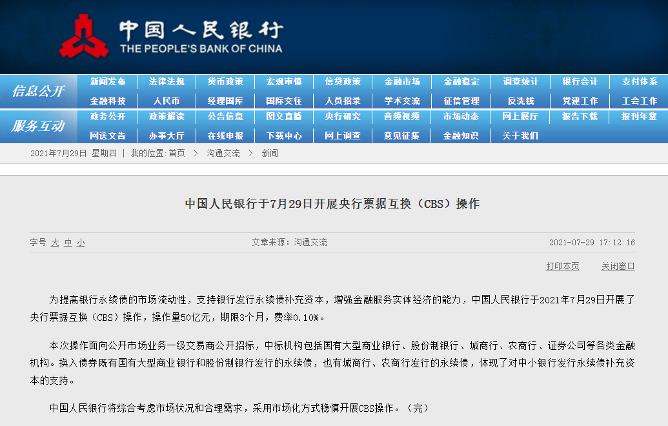Go to 报告下载 page

(580, 116)
